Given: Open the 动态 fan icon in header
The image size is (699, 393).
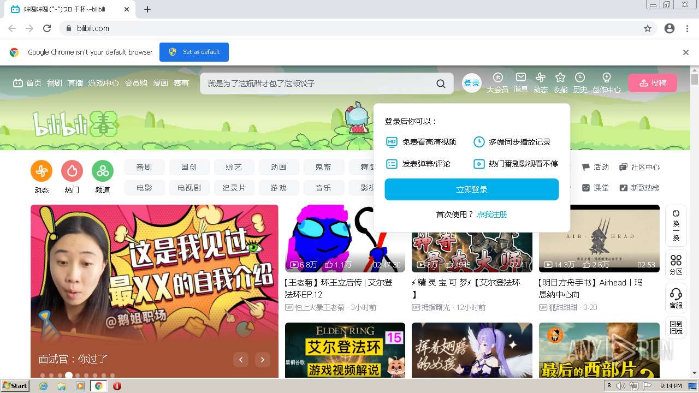Looking at the screenshot, I should click(x=541, y=78).
